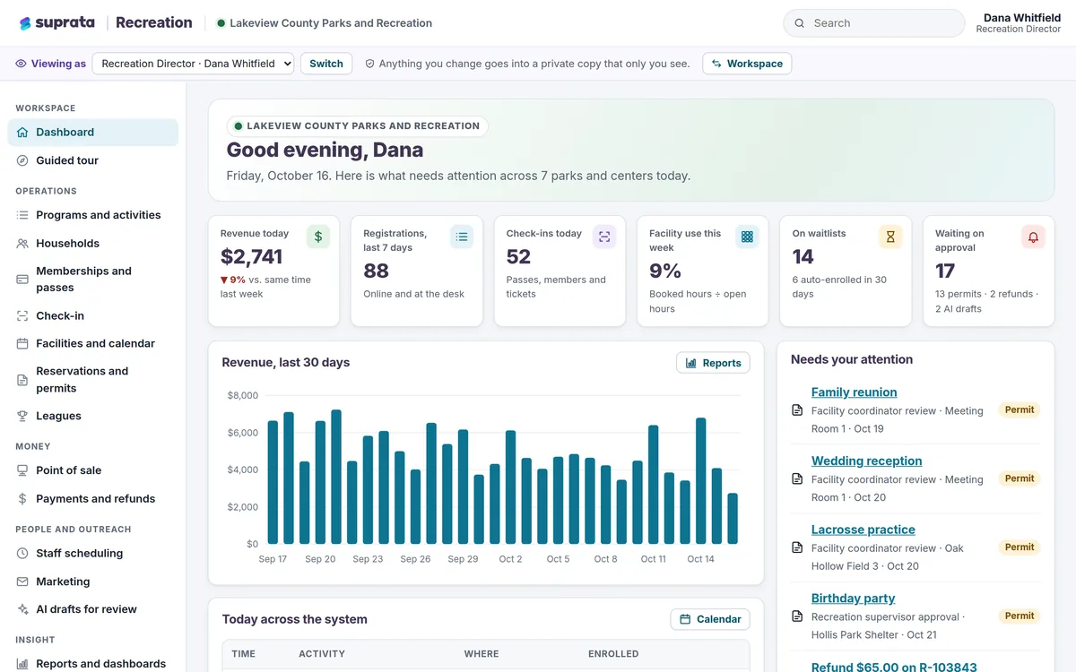Click the Registrations 88 value
The width and height of the screenshot is (1076, 672).
(377, 271)
